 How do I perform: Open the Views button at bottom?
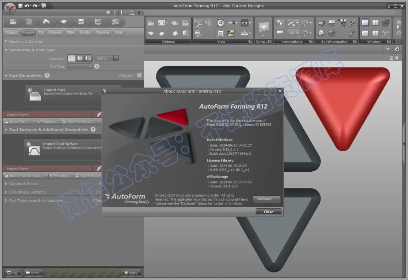pos(33,273)
